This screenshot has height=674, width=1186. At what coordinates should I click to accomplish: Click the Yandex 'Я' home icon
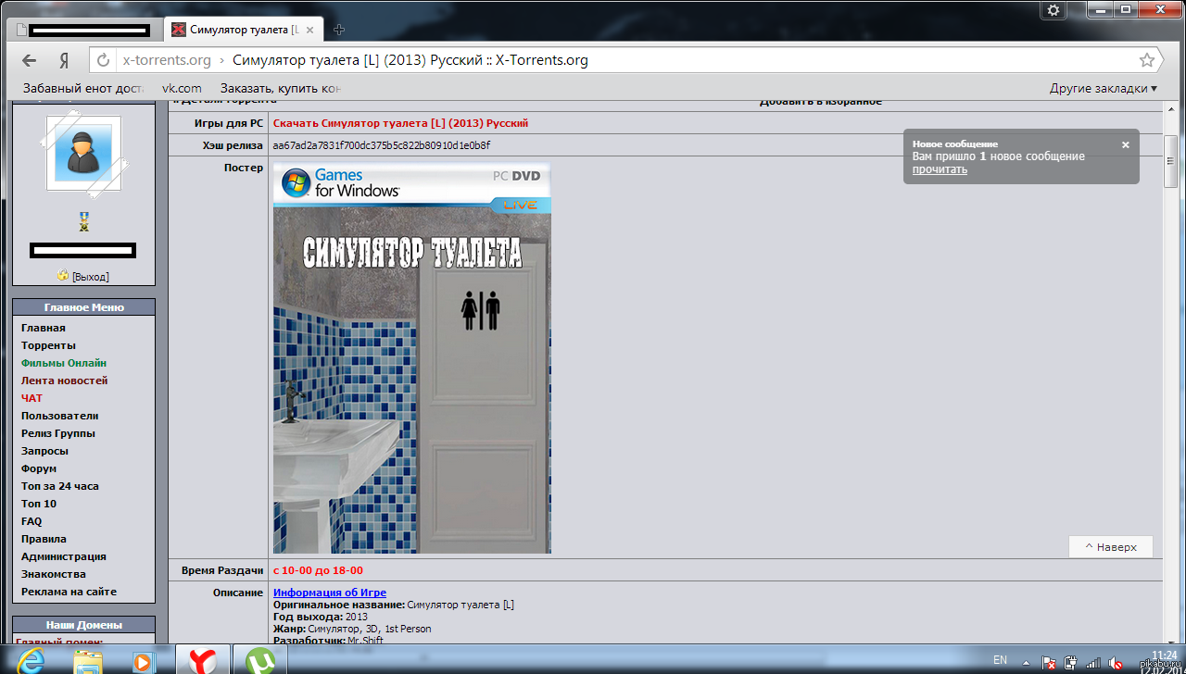click(65, 61)
